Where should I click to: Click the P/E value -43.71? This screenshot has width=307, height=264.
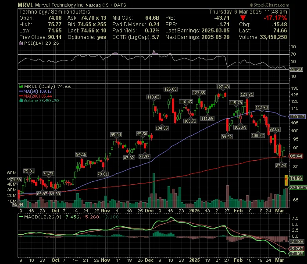click(x=221, y=18)
